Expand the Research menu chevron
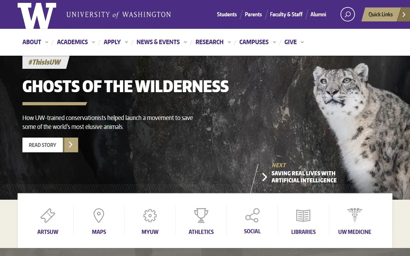 [x=229, y=42]
